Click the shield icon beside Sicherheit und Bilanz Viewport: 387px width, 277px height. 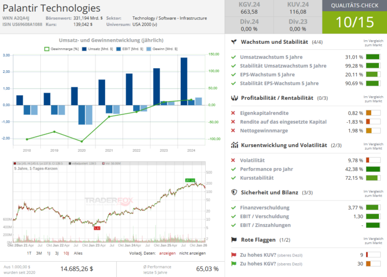[x=234, y=192]
